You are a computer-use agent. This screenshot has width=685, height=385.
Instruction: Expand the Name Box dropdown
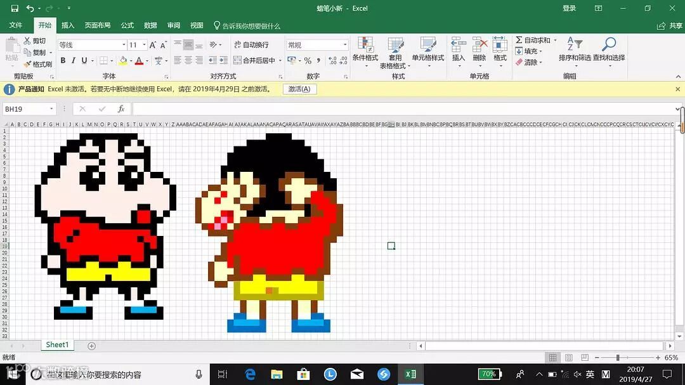point(51,109)
